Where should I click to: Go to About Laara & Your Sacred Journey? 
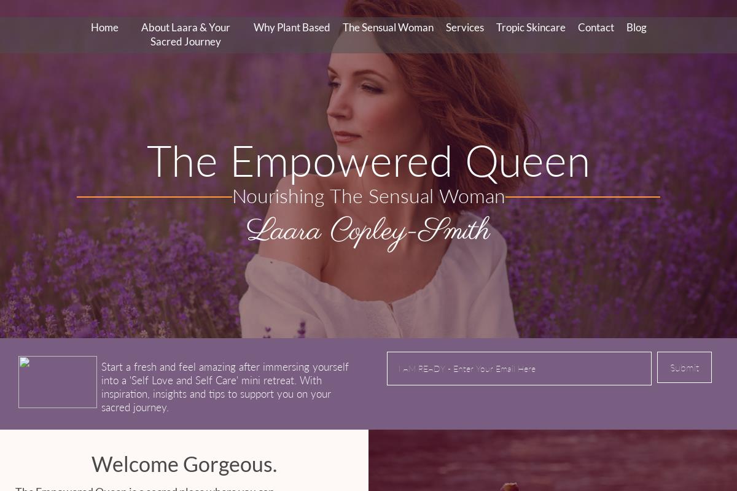click(185, 34)
